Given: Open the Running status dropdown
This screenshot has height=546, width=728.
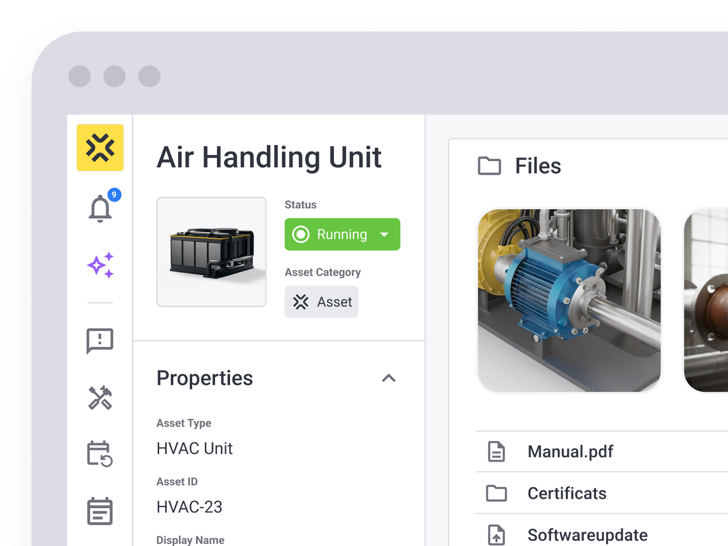Looking at the screenshot, I should point(342,234).
